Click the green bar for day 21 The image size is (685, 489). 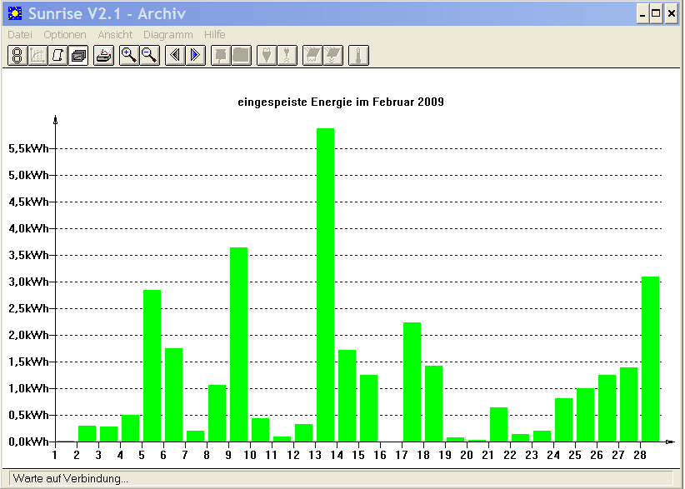pyautogui.click(x=499, y=425)
